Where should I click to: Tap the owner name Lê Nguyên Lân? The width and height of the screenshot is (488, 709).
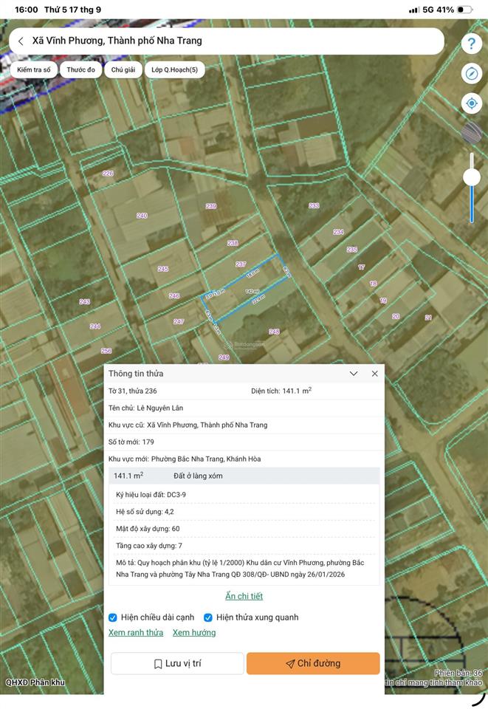click(160, 408)
